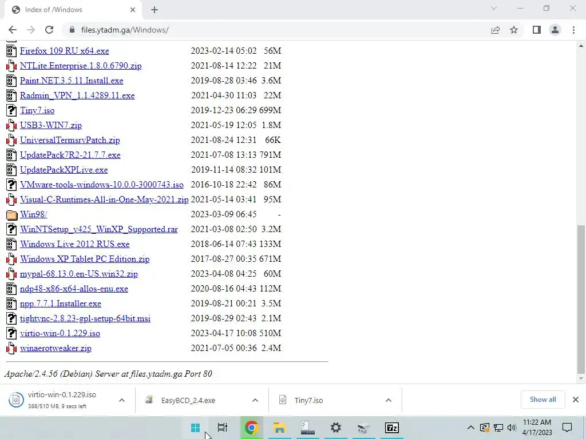Open the notification center icon
Screen dimensions: 586x439
pos(567,428)
